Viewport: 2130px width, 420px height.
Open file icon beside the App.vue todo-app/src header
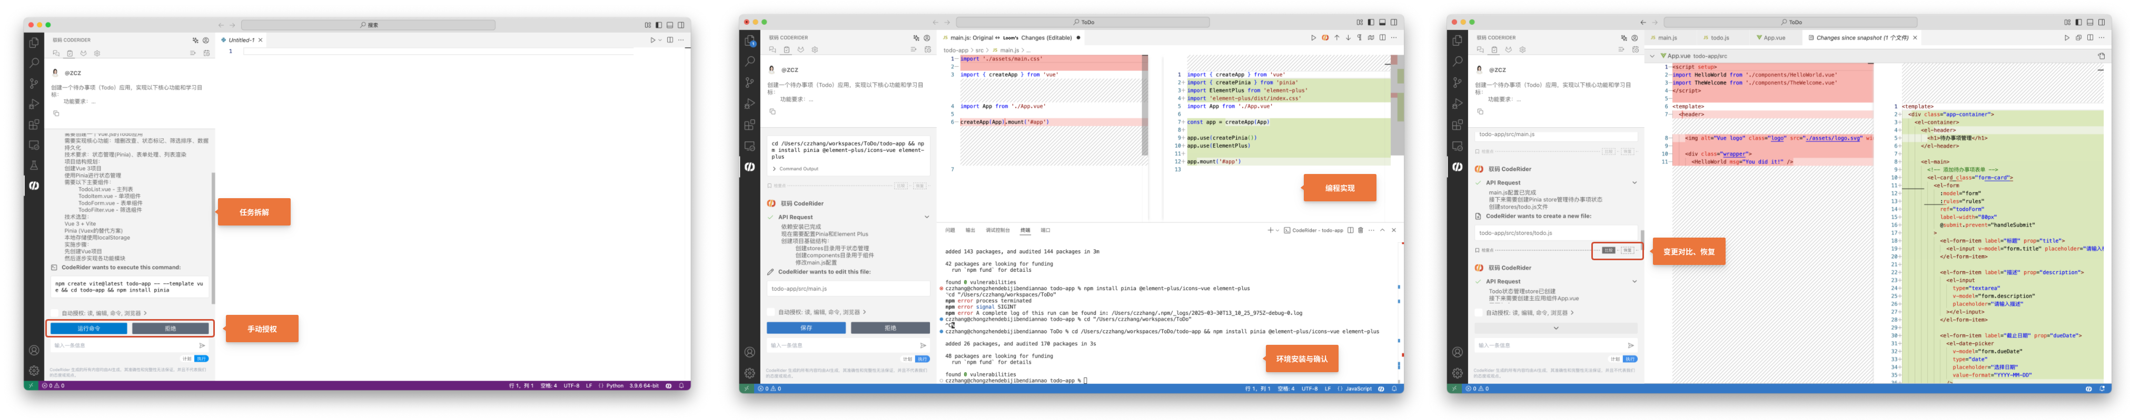click(x=2101, y=56)
